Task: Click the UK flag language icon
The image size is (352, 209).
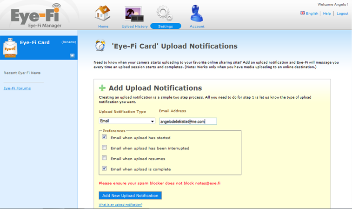Action: 303,13
